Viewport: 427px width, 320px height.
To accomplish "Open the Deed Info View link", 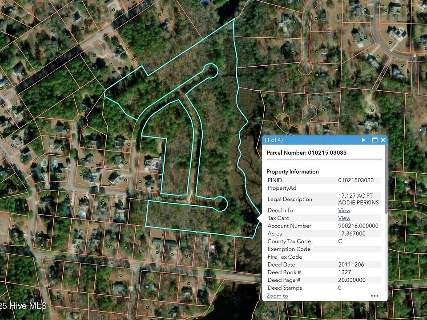I will (x=344, y=210).
